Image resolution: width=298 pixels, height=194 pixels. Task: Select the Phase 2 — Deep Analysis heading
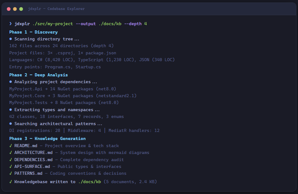(38, 75)
